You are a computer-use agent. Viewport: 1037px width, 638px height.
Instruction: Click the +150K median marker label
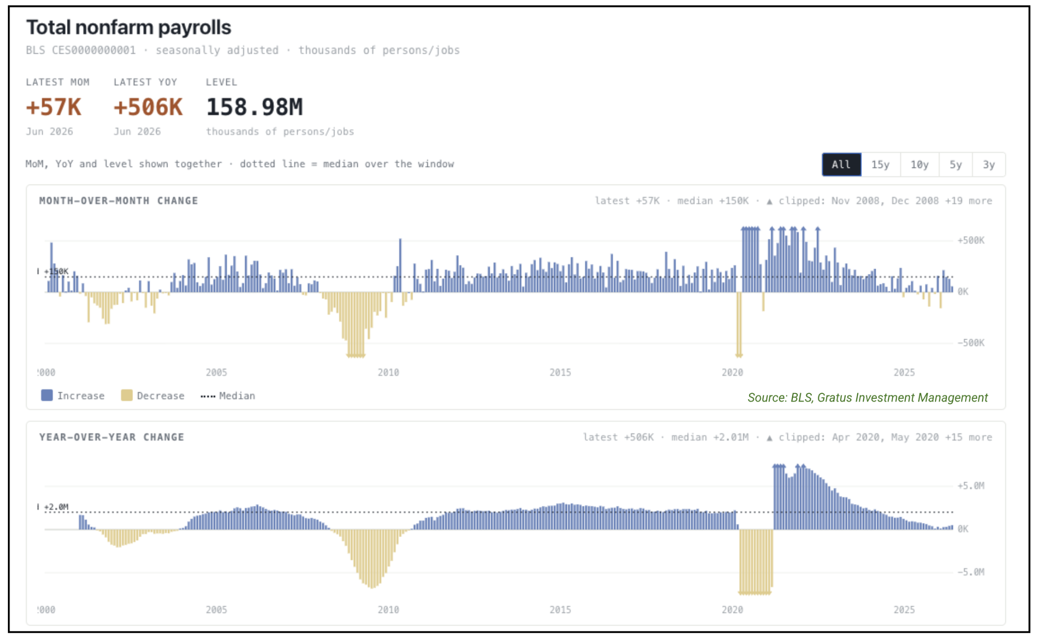point(56,271)
